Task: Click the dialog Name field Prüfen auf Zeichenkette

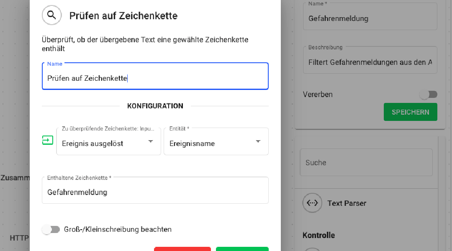Action: tap(155, 78)
